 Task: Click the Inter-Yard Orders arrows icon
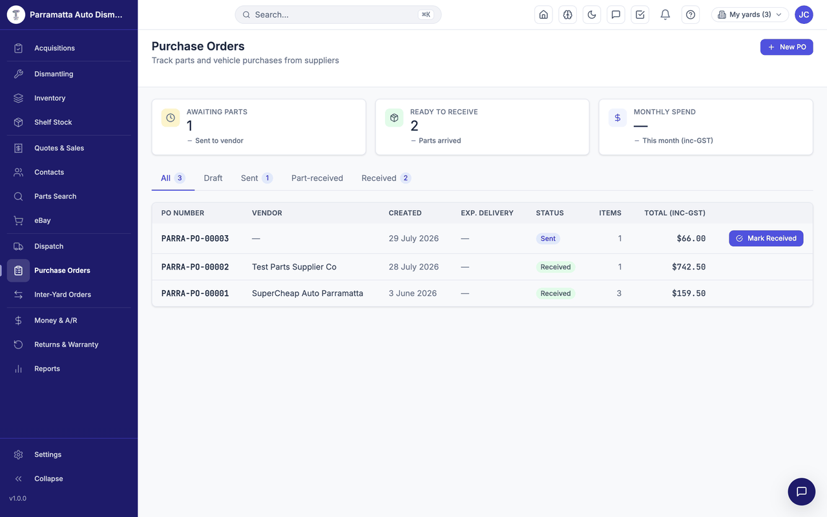(18, 295)
